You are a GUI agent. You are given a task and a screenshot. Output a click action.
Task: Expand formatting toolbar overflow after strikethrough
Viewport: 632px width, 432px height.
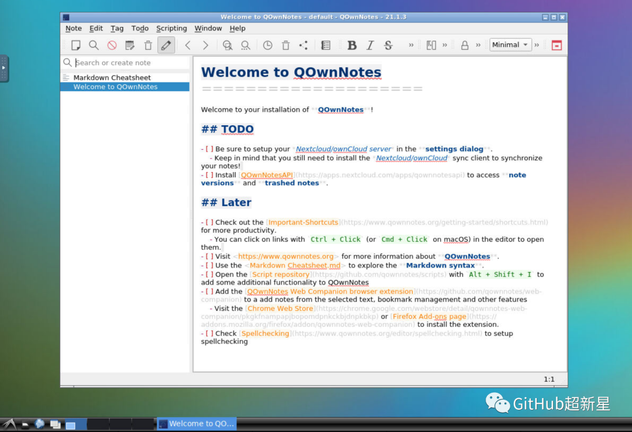pos(411,45)
